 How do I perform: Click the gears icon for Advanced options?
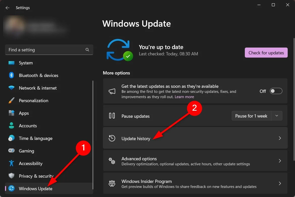pyautogui.click(x=112, y=161)
